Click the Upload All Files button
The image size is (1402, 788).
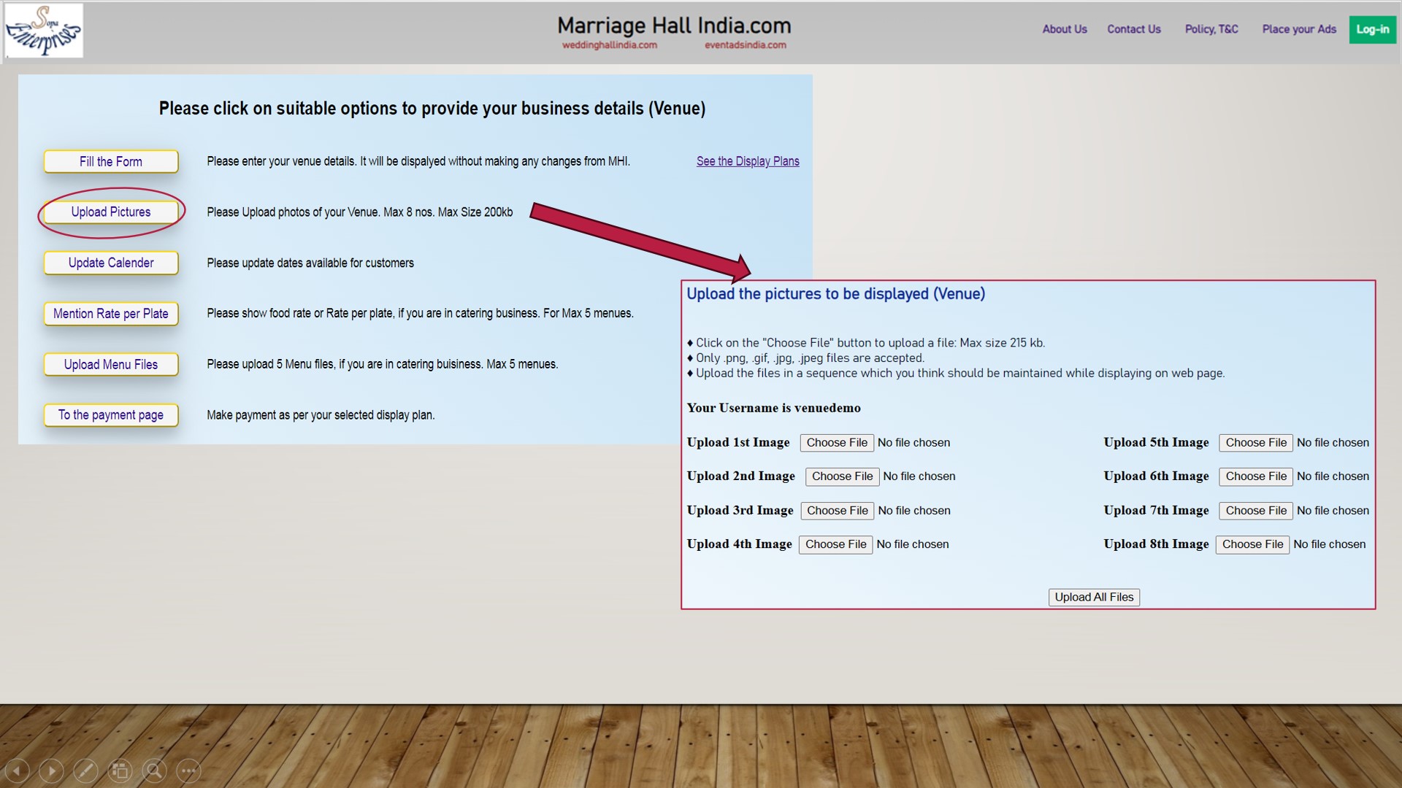(x=1094, y=598)
